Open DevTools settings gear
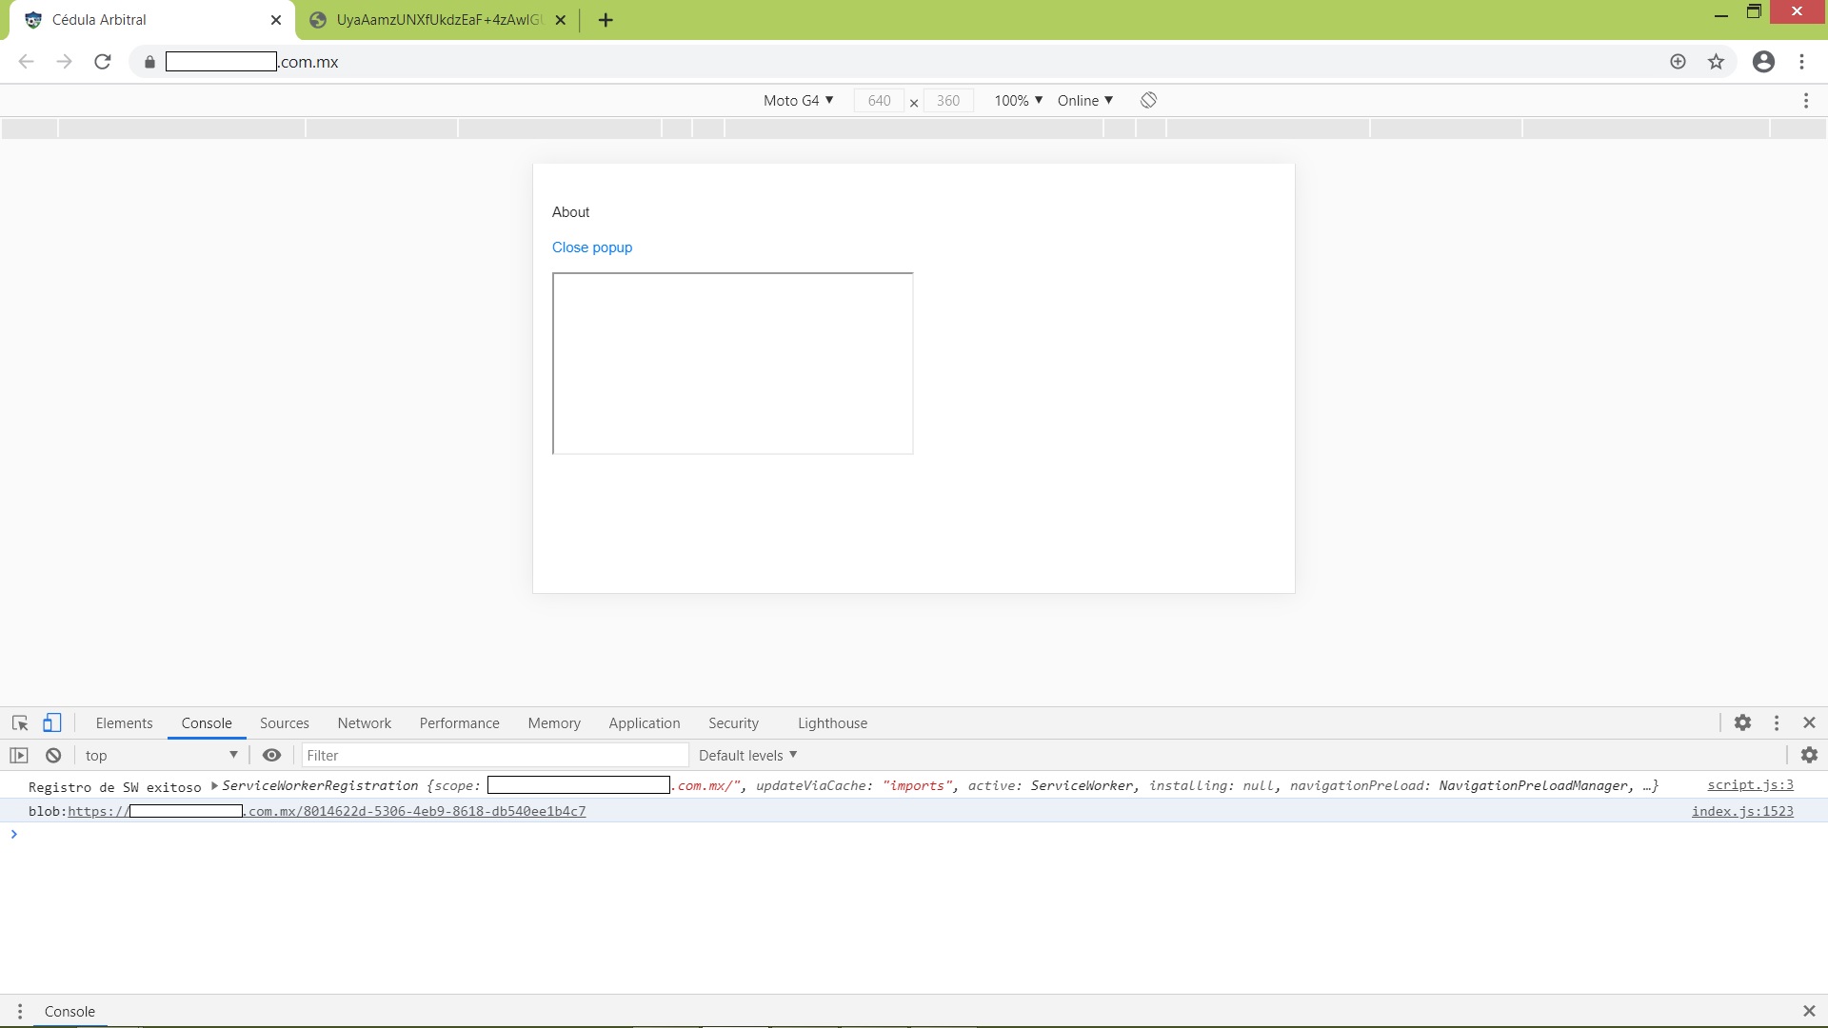This screenshot has height=1028, width=1828. (1742, 722)
